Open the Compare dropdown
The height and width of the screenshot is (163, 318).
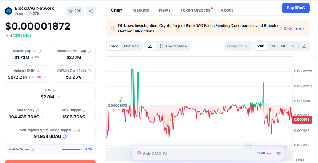[x=238, y=46]
